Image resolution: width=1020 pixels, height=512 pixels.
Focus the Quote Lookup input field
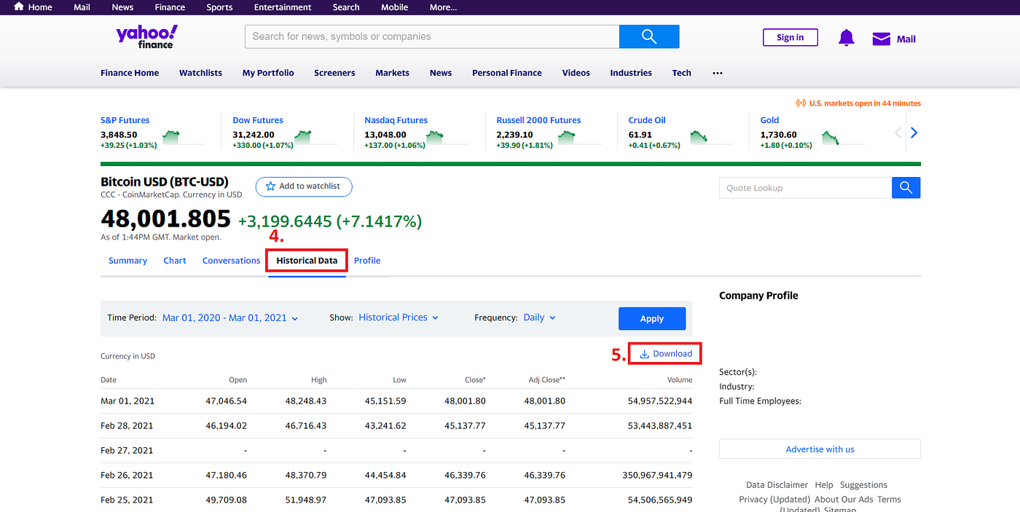click(x=805, y=188)
